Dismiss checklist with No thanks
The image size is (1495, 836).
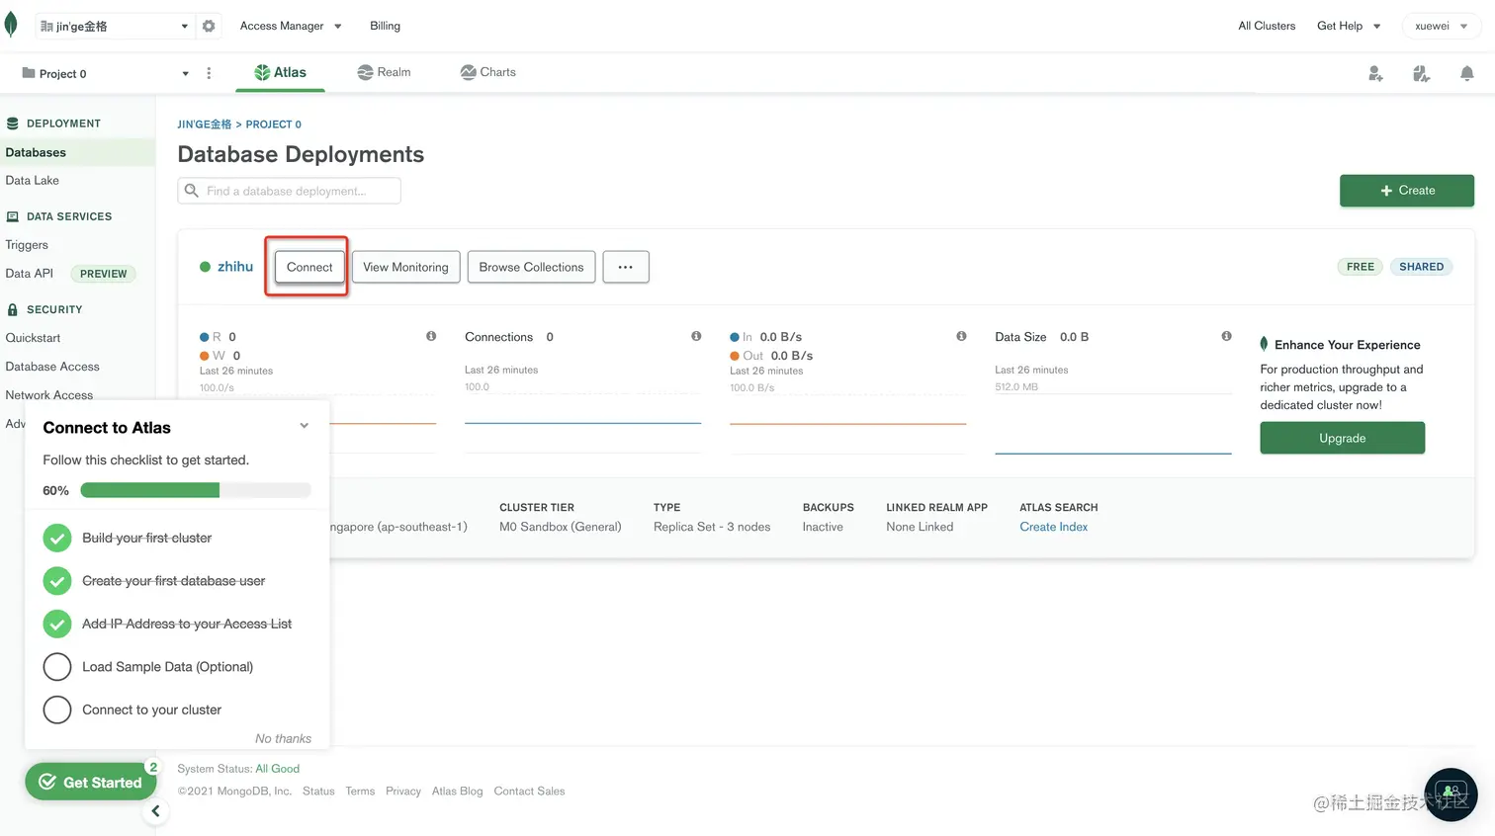coord(283,738)
